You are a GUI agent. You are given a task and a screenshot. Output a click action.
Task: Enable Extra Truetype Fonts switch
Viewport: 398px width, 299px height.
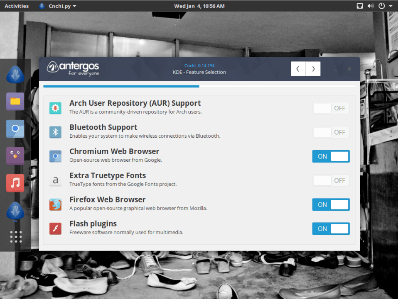click(x=331, y=180)
